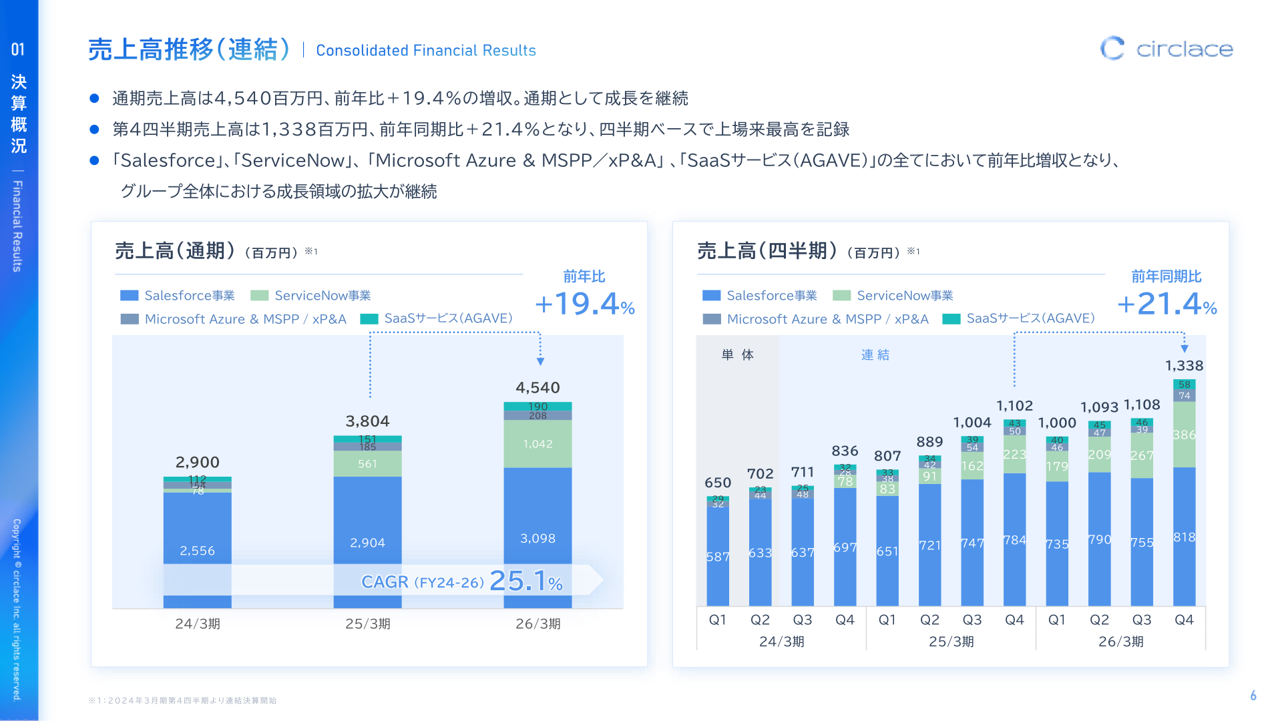
Task: Click the circlace logo icon
Action: pos(1112,48)
